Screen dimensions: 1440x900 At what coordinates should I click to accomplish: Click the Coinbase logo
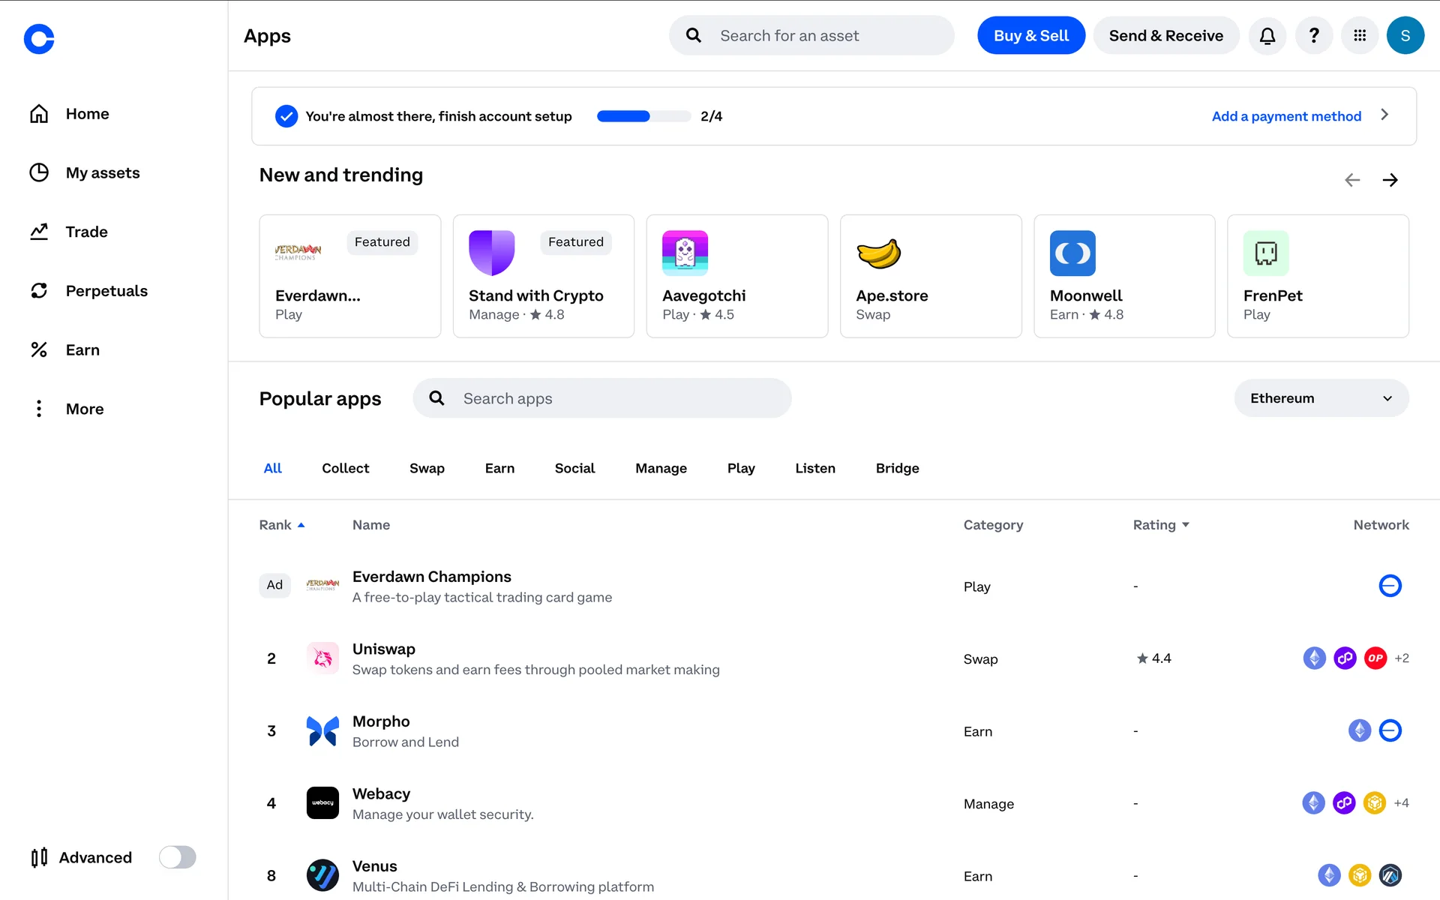click(39, 39)
